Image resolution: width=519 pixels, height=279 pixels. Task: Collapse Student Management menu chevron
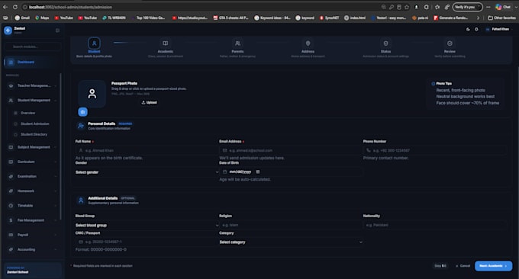(x=55, y=100)
